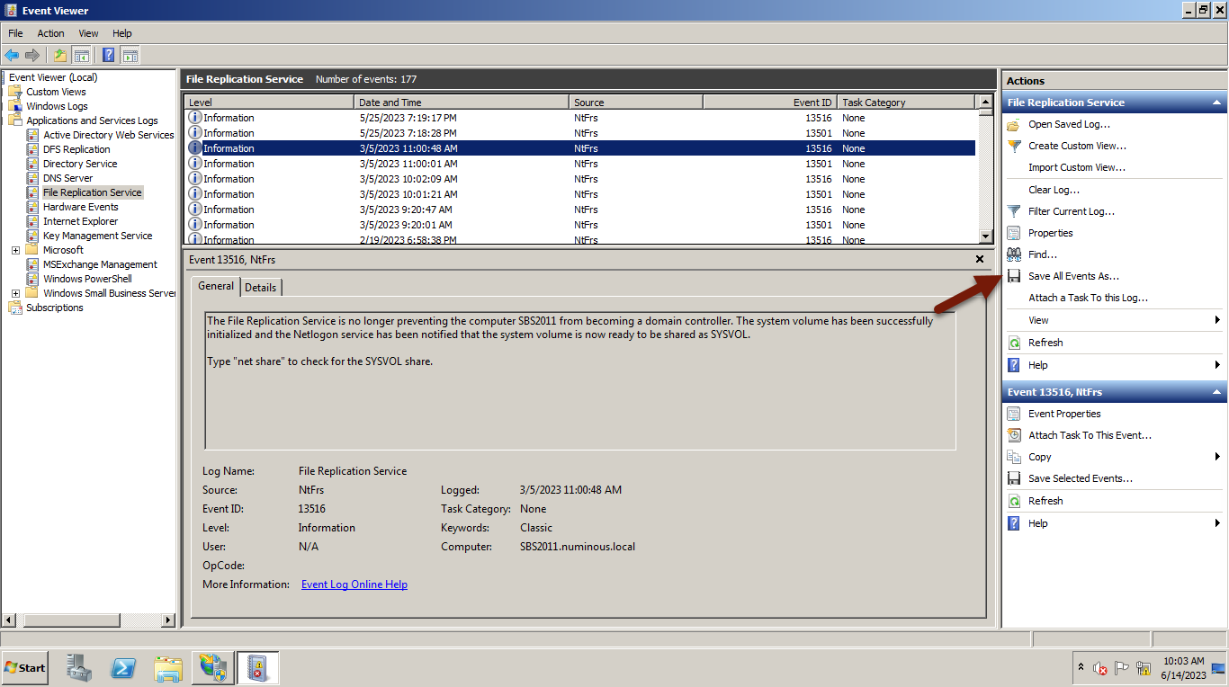Screen dimensions: 1229x687
Task: Open the Help menu in menu bar
Action: click(x=122, y=33)
